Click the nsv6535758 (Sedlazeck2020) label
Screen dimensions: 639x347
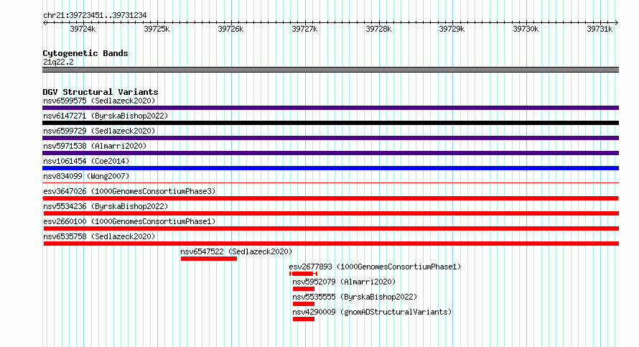(x=99, y=236)
